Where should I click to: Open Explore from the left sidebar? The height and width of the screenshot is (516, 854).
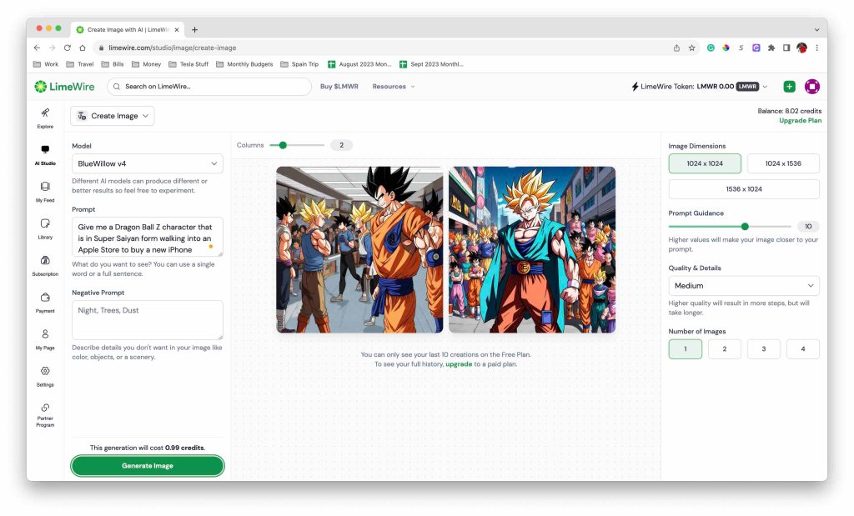pos(45,113)
